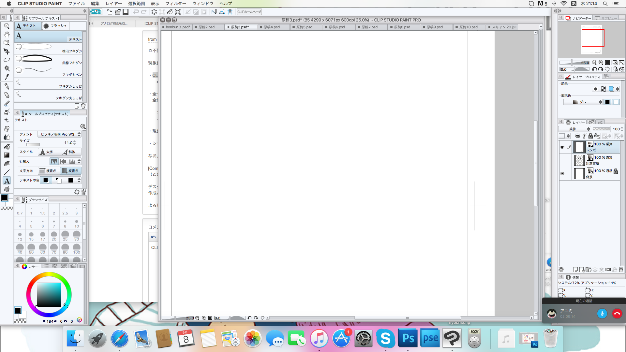This screenshot has height=352, width=626.
Task: Select the 横書き text direction button
Action: pos(48,171)
